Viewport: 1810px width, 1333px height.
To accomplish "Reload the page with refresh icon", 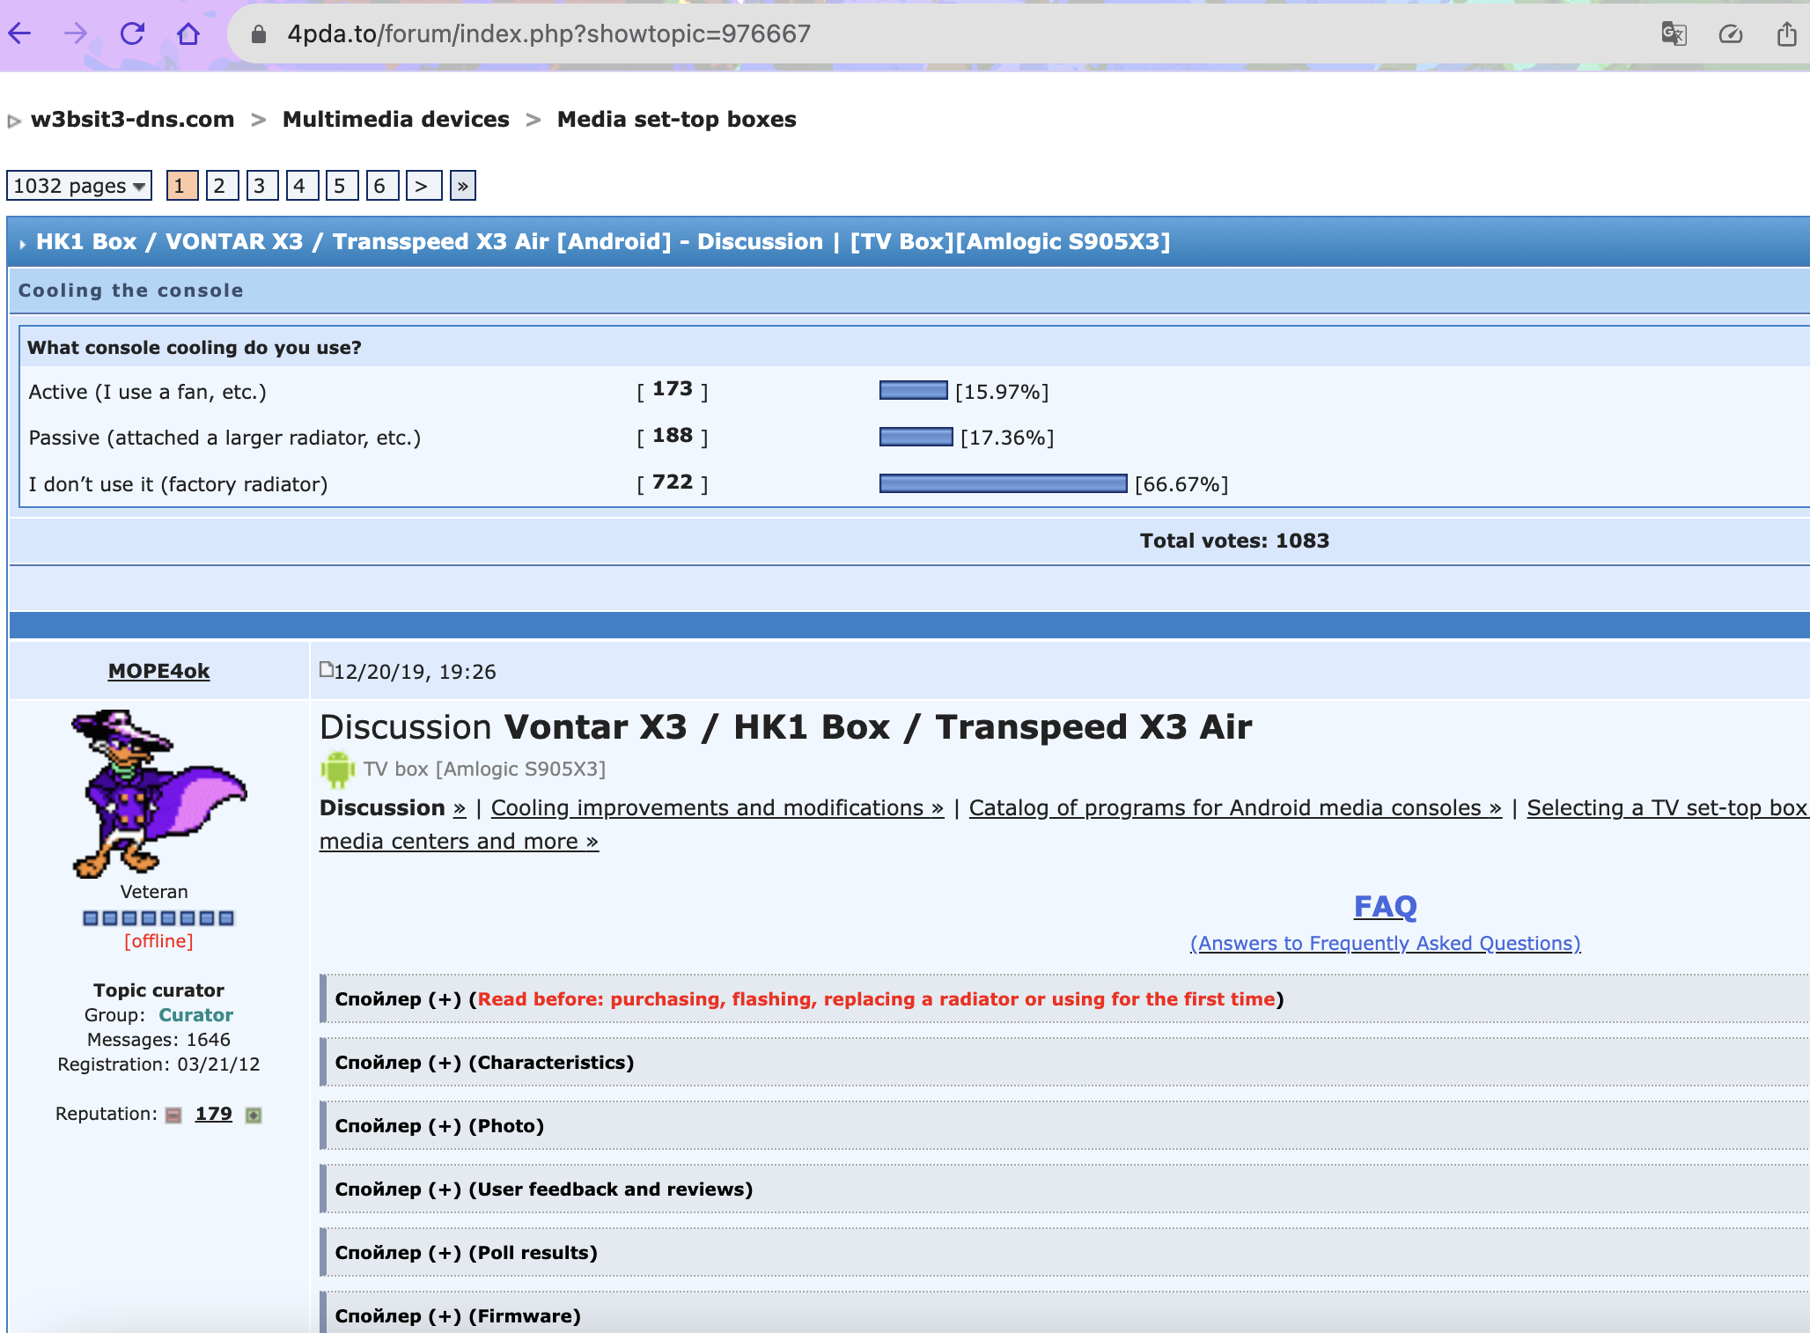I will (132, 34).
